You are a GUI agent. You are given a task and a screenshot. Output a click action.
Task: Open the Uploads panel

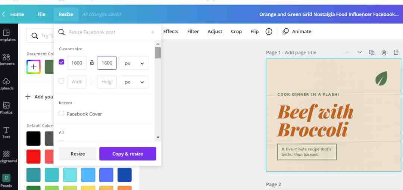coord(6,84)
